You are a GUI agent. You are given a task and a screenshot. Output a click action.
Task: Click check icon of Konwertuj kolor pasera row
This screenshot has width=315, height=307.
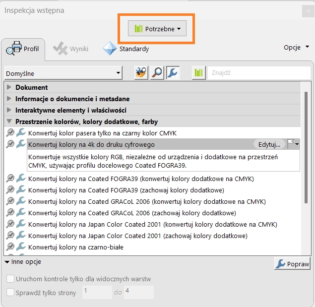click(x=10, y=132)
